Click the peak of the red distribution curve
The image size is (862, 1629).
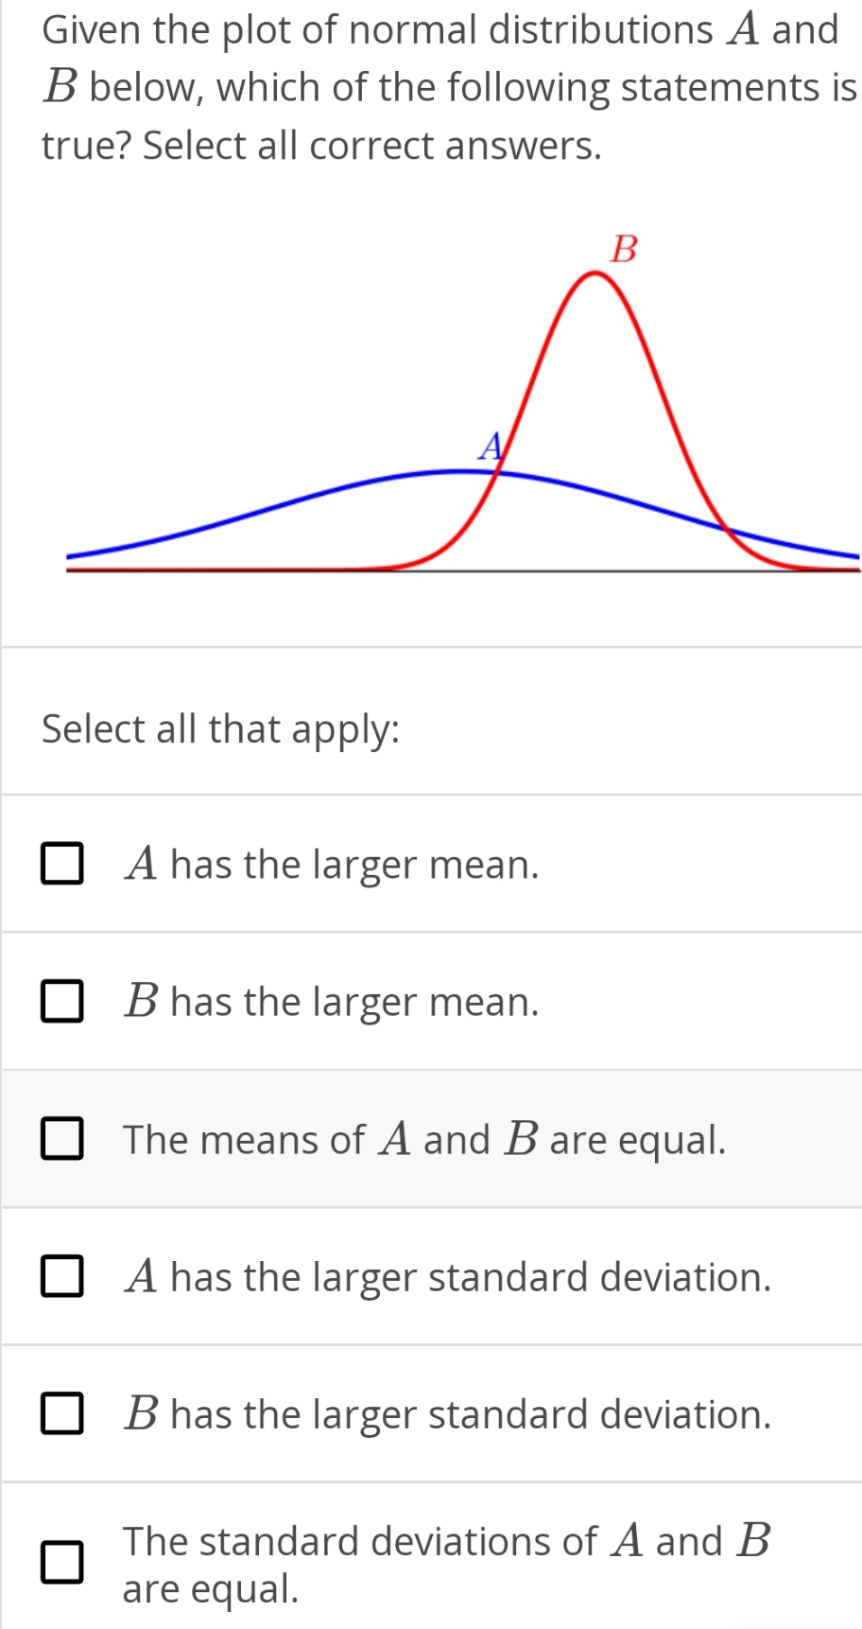pos(595,274)
